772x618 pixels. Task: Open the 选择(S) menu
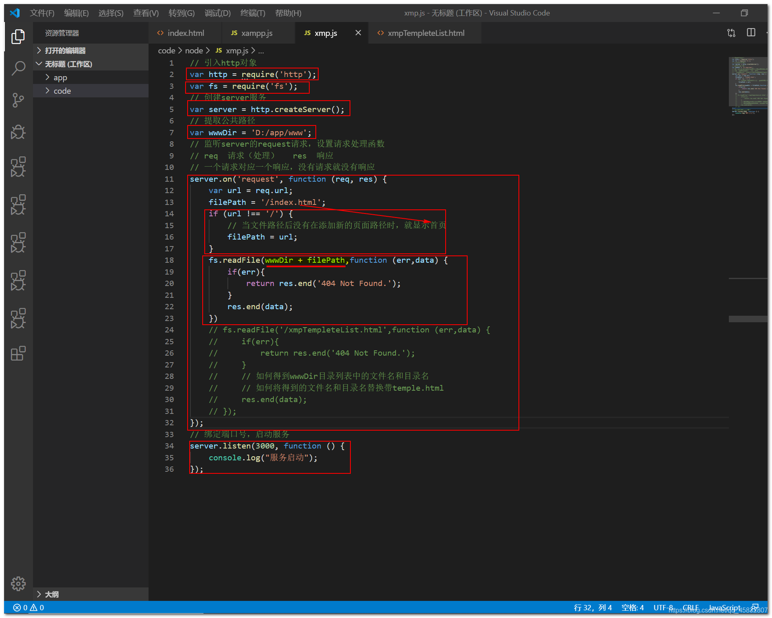(111, 13)
